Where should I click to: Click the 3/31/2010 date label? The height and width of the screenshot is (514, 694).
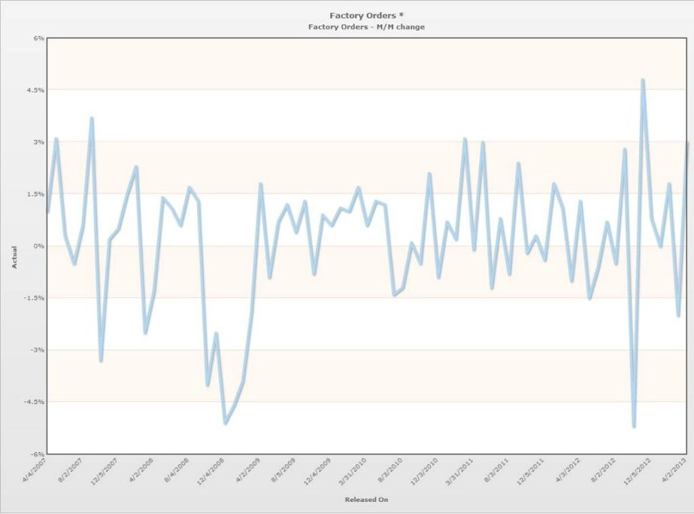[x=353, y=471]
